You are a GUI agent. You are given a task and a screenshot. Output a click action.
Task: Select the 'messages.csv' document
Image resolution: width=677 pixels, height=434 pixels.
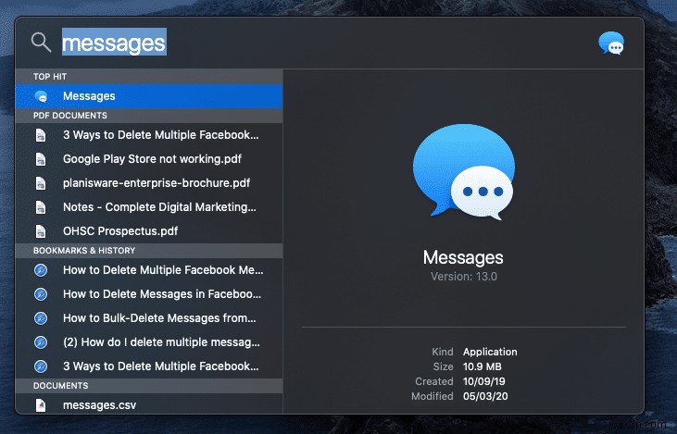click(x=149, y=405)
